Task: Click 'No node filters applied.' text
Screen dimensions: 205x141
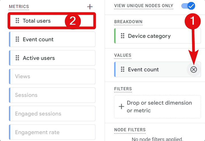Action: (157, 139)
